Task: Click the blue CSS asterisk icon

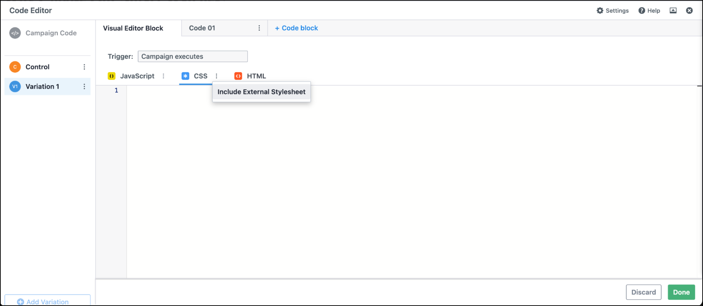Action: (x=185, y=76)
